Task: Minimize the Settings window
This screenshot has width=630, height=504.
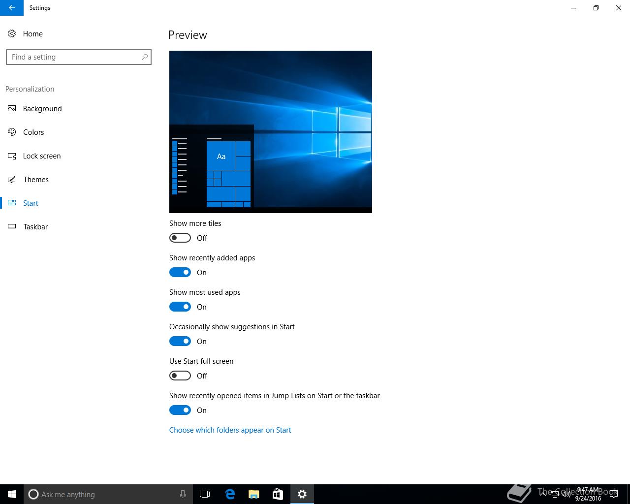Action: click(573, 8)
